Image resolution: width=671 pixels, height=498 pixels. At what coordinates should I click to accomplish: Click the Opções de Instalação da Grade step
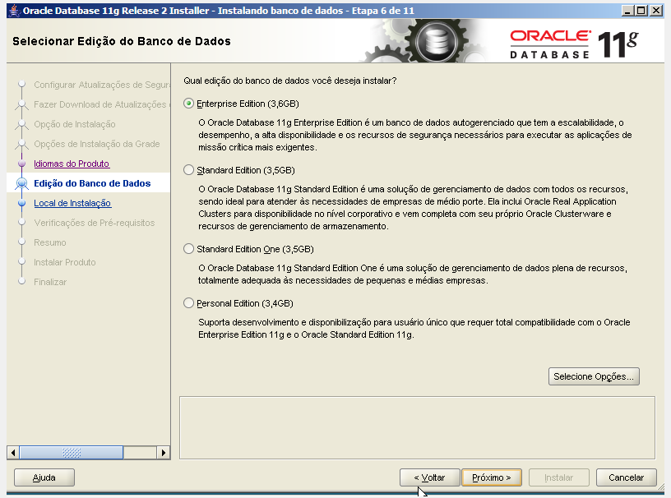coord(97,144)
